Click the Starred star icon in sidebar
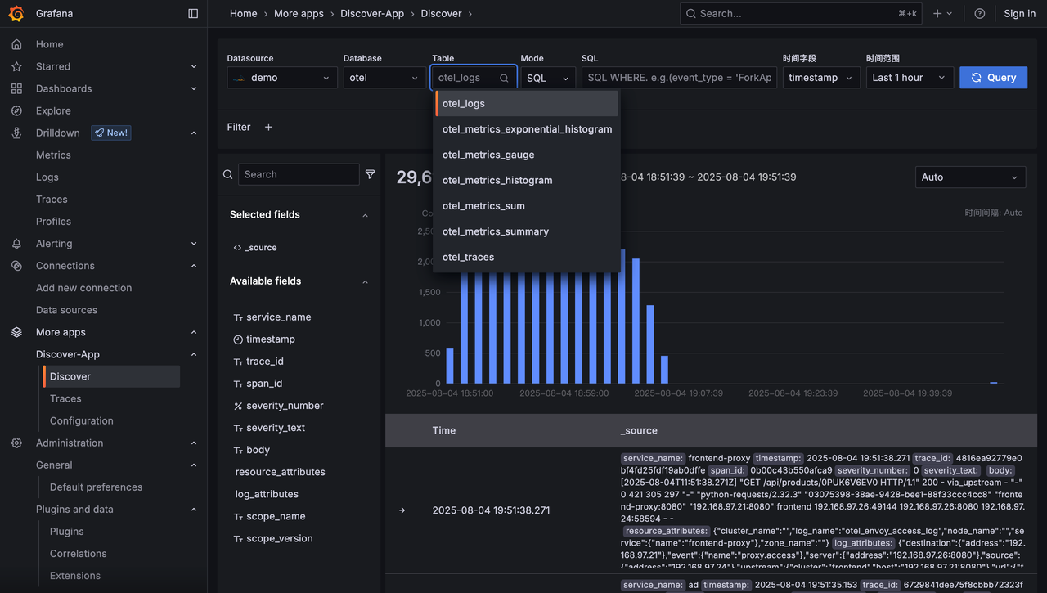This screenshot has width=1047, height=593. click(16, 66)
